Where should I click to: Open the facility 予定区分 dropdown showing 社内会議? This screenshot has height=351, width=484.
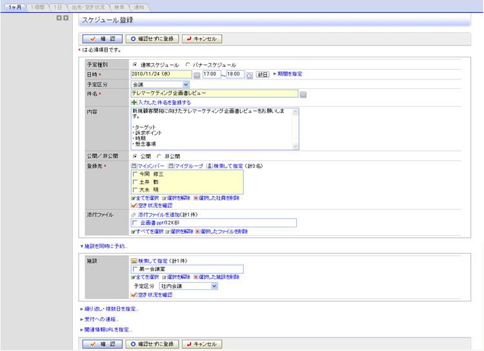(x=188, y=286)
